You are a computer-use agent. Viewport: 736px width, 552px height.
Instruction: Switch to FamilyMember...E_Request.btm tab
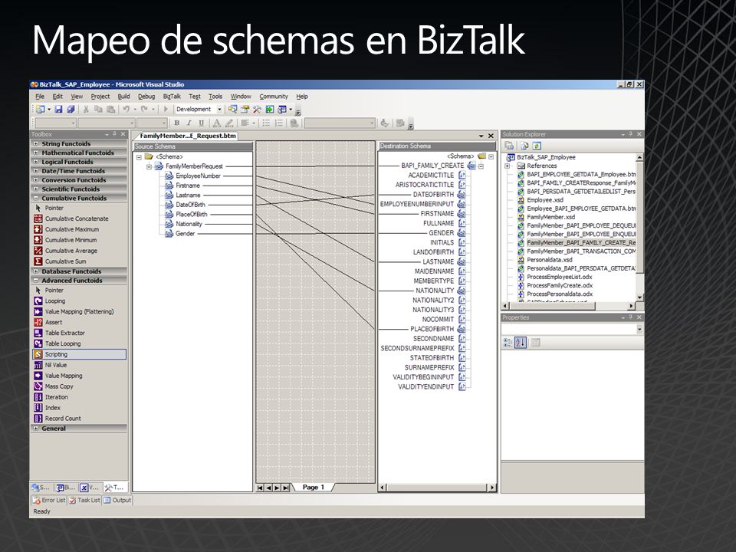pyautogui.click(x=187, y=136)
